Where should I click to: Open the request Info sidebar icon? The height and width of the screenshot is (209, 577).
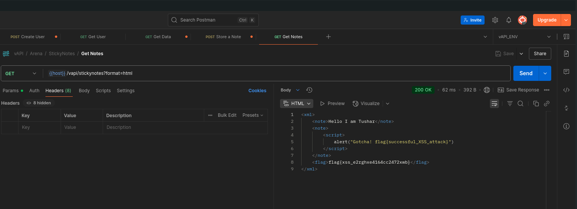pyautogui.click(x=566, y=126)
